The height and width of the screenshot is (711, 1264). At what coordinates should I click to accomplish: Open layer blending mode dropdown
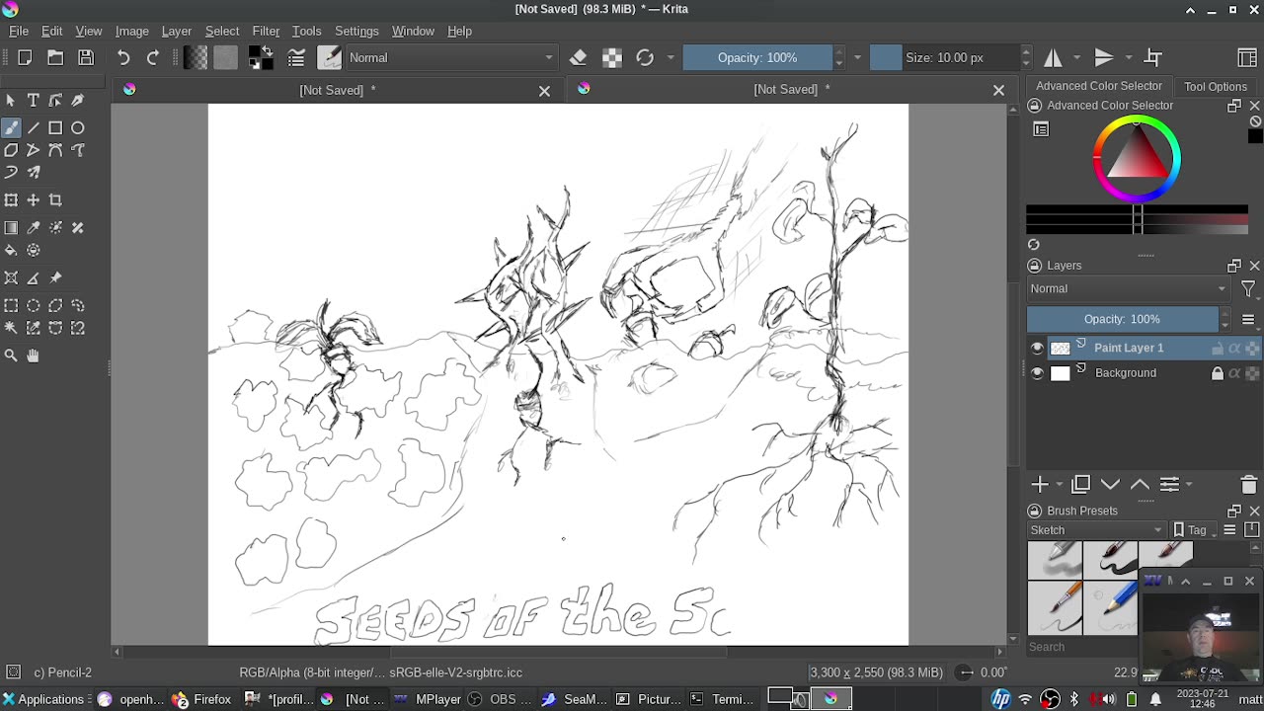click(x=1129, y=288)
